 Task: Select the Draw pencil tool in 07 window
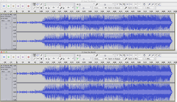(41, 4)
